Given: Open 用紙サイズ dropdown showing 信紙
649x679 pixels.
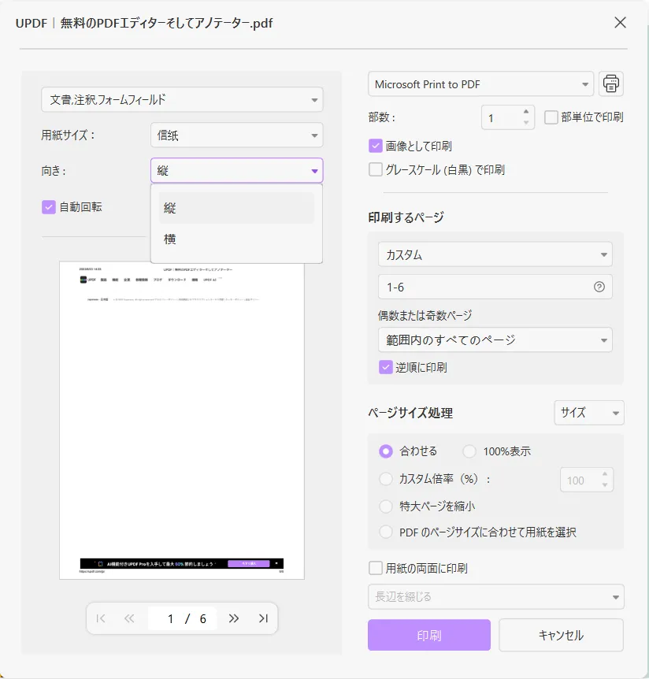Looking at the screenshot, I should coord(237,135).
